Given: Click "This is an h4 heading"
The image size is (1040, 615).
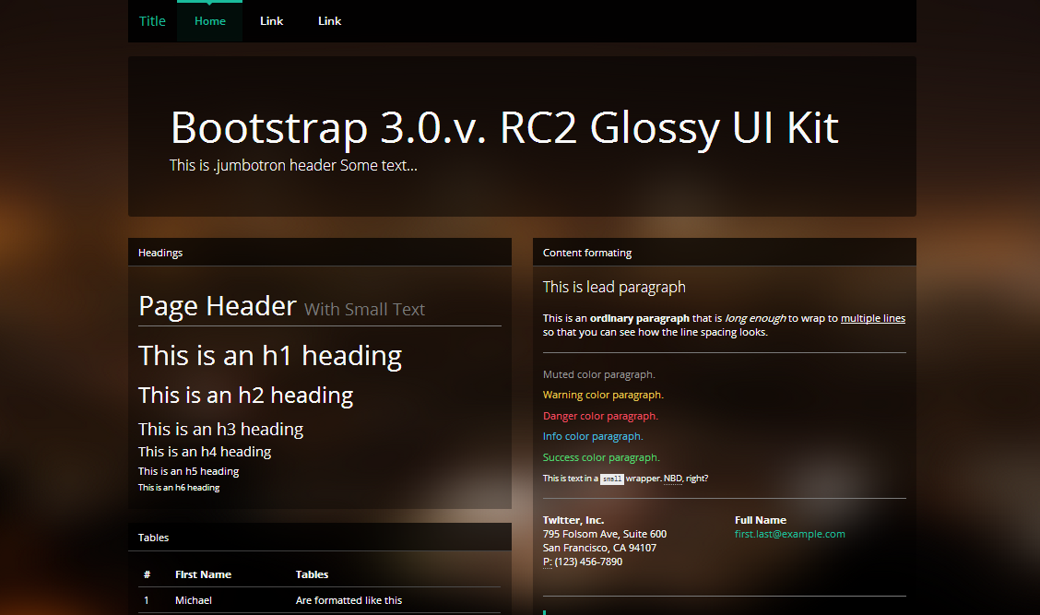Looking at the screenshot, I should pyautogui.click(x=205, y=452).
